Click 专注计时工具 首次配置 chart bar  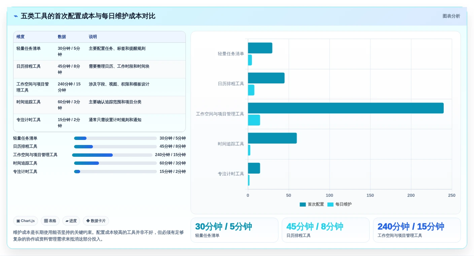(254, 168)
